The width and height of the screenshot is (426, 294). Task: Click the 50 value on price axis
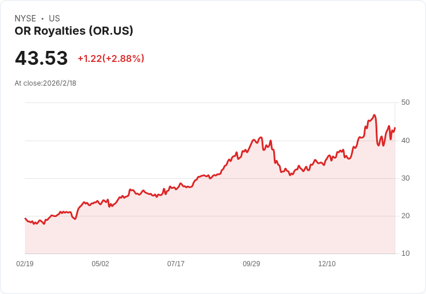(405, 102)
